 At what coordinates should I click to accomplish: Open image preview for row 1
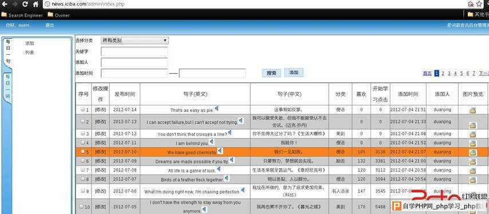(473, 110)
